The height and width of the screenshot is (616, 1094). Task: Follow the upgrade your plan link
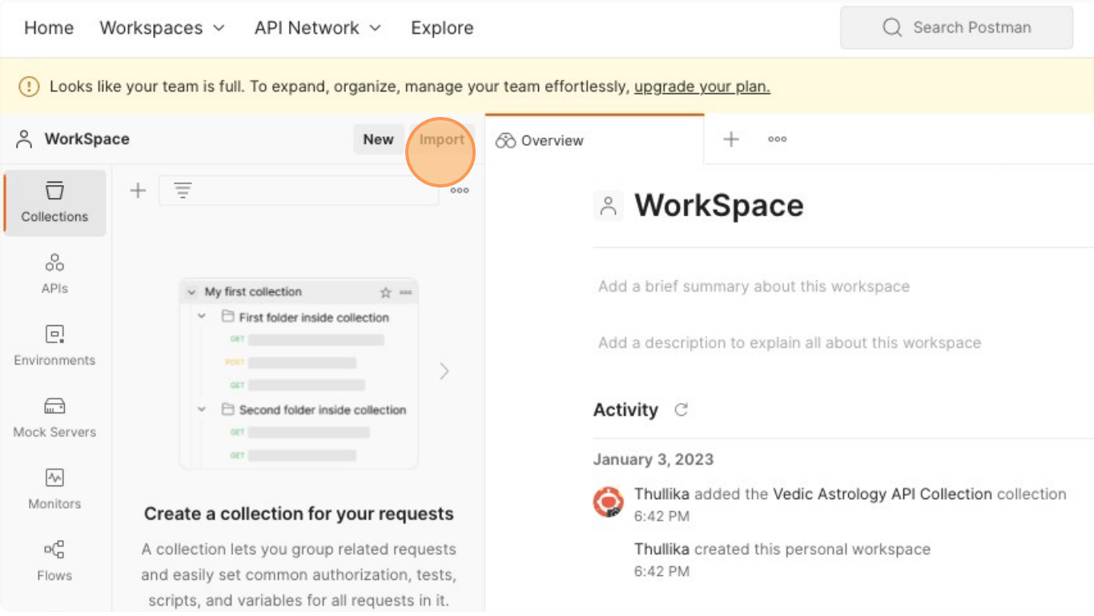tap(702, 87)
